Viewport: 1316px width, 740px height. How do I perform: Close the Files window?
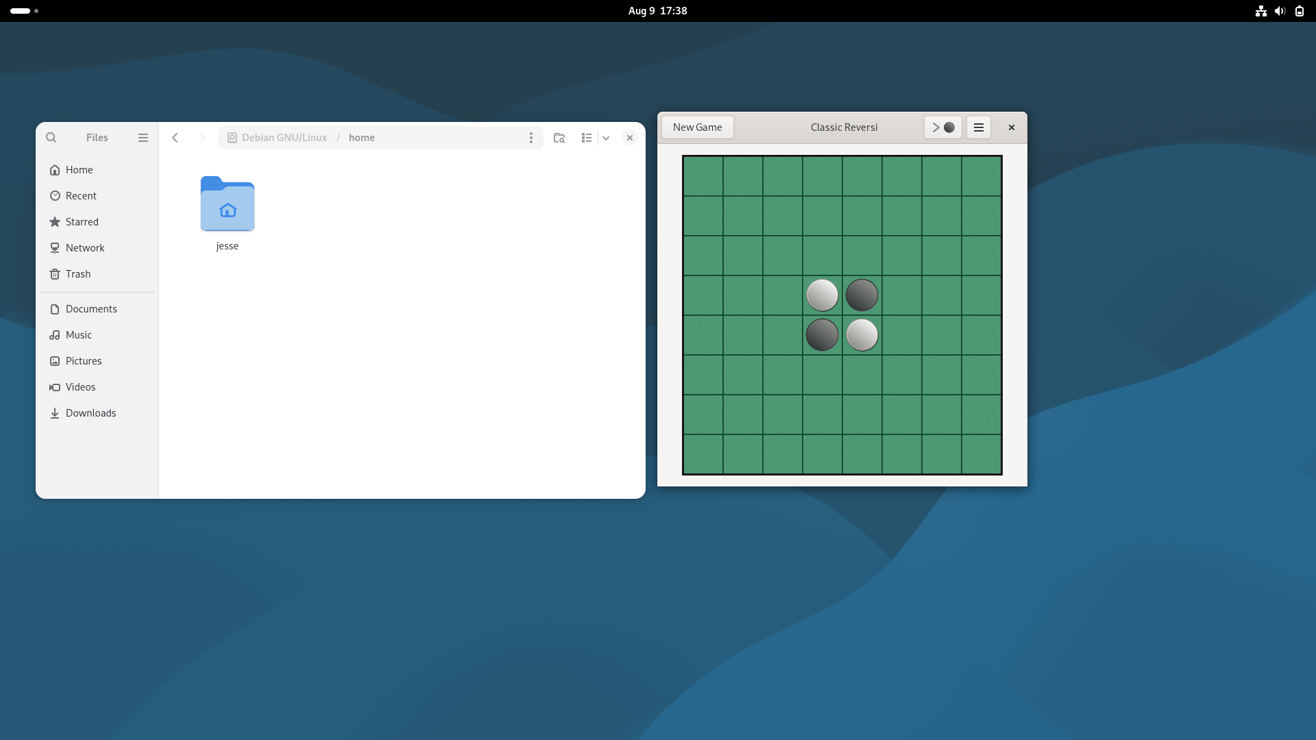[630, 138]
